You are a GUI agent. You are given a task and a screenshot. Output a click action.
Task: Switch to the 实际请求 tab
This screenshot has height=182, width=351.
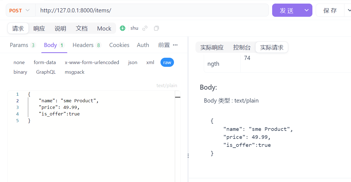[x=272, y=47]
